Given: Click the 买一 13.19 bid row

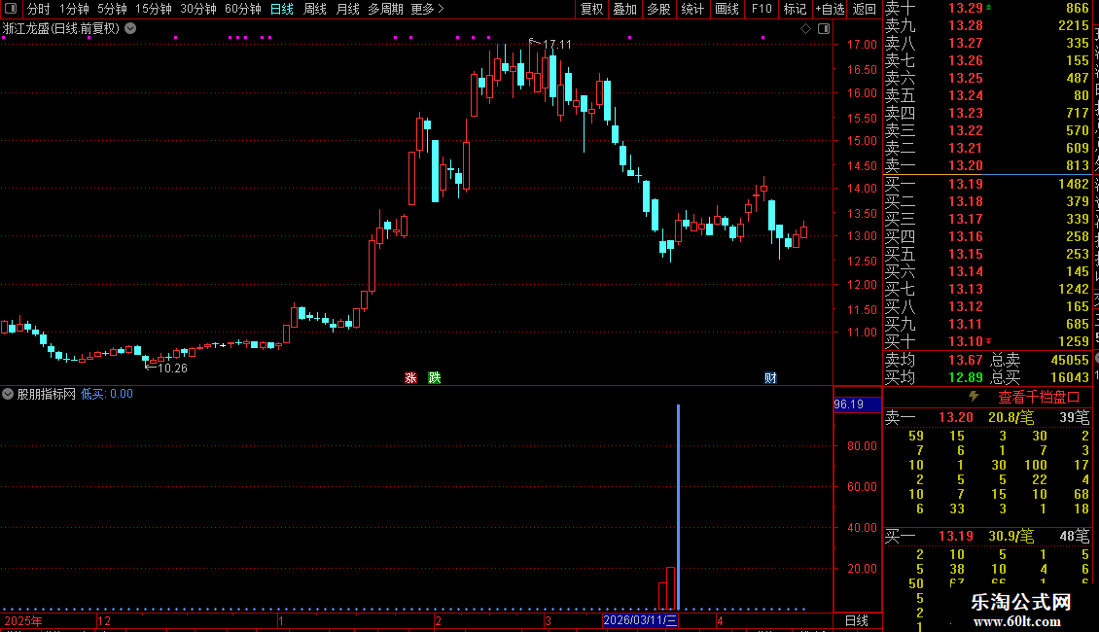Looking at the screenshot, I should click(x=987, y=184).
